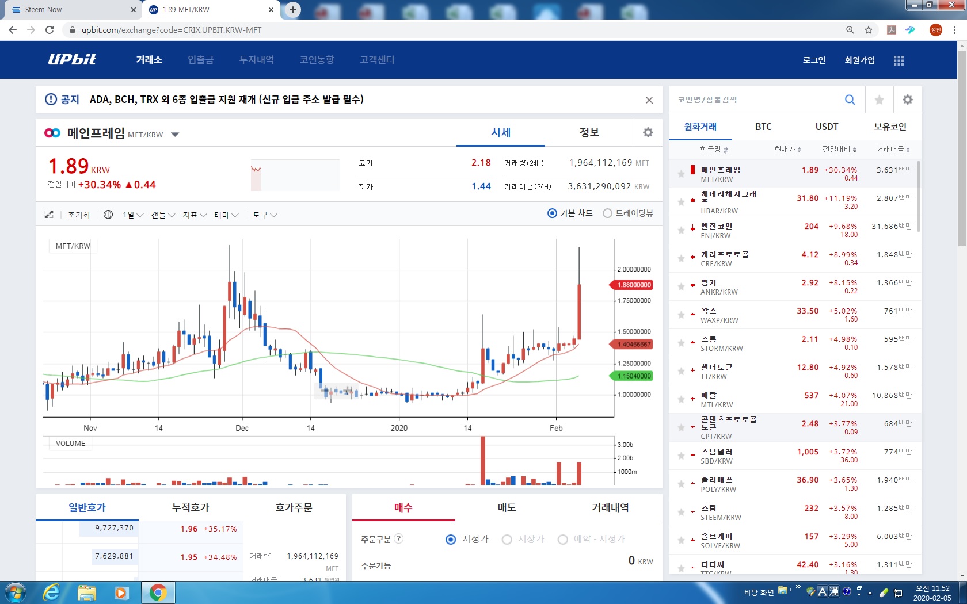Open the 캔들 chart type dropdown

[x=163, y=215]
